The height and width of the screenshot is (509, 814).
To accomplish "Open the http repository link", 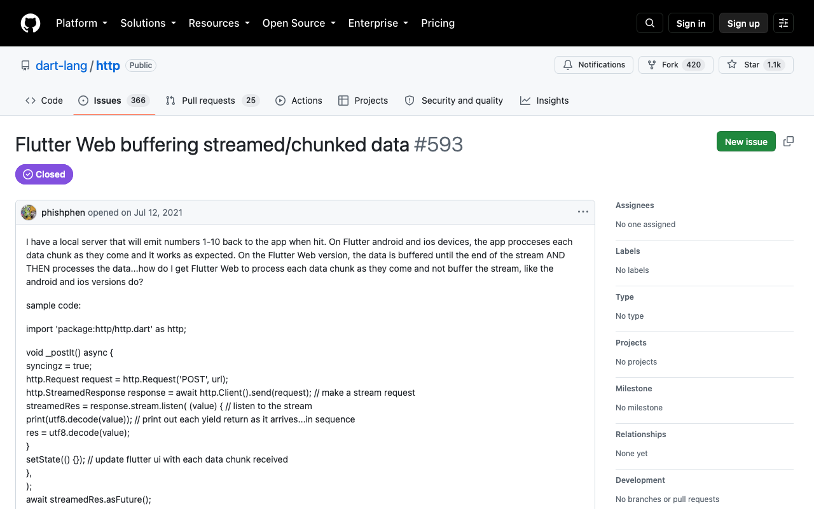I will (x=108, y=66).
